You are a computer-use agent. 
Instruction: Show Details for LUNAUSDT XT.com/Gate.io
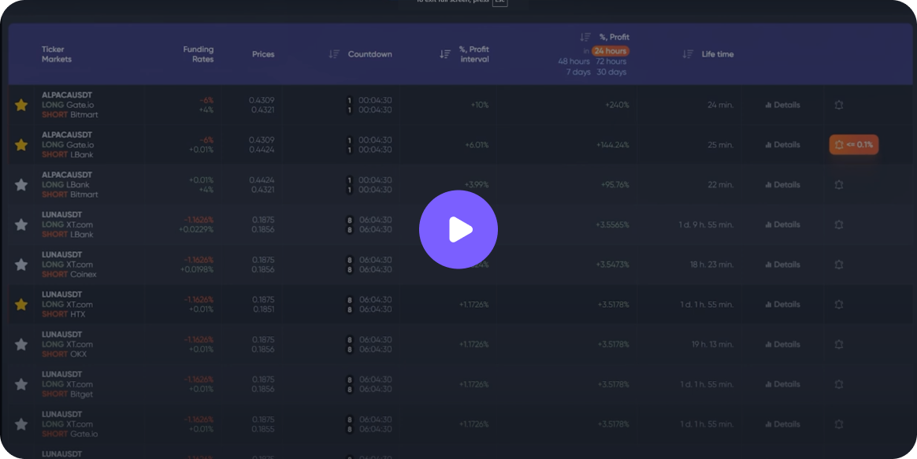pos(782,424)
